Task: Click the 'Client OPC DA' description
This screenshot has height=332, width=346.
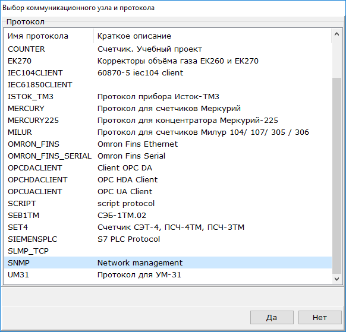Action: pos(125,168)
